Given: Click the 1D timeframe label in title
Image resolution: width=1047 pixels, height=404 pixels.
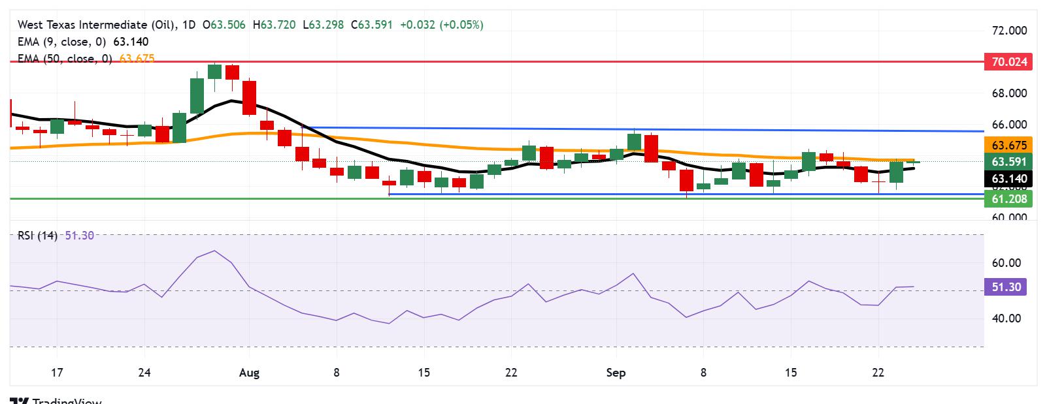Looking at the screenshot, I should click(x=189, y=25).
